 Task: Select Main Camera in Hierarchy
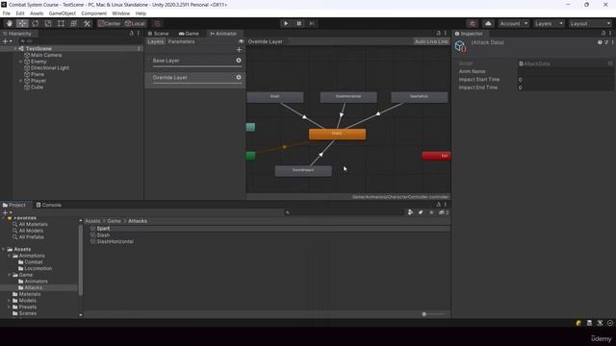coord(46,55)
